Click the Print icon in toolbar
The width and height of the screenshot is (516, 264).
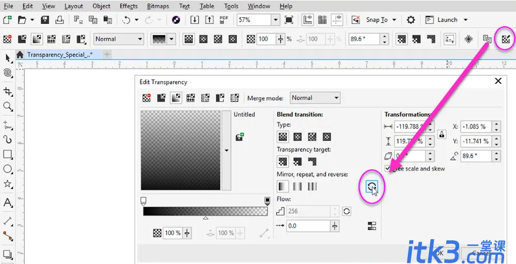(59, 20)
